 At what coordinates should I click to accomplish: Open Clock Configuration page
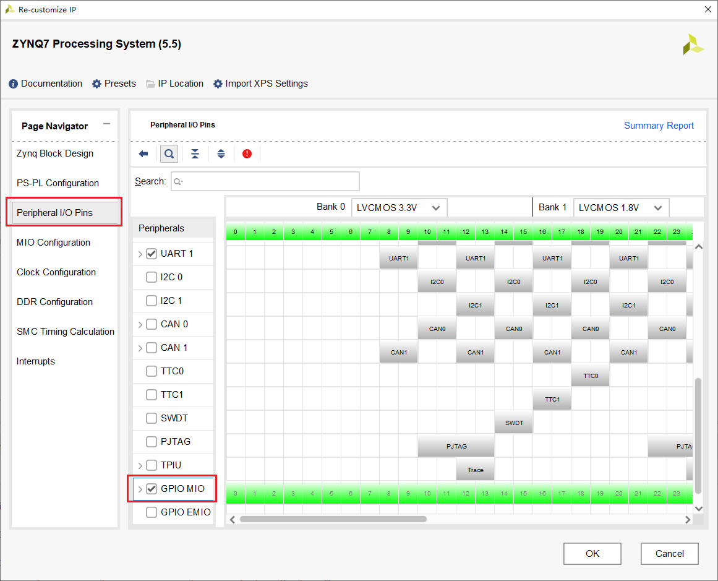56,272
